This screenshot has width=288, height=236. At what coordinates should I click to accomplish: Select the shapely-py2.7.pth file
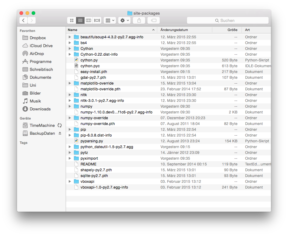point(168,170)
